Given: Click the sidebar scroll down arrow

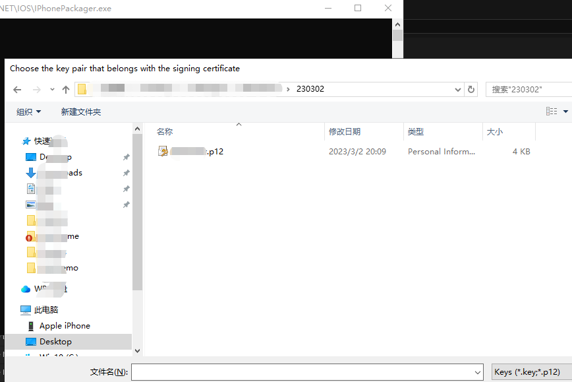Looking at the screenshot, I should tap(137, 352).
